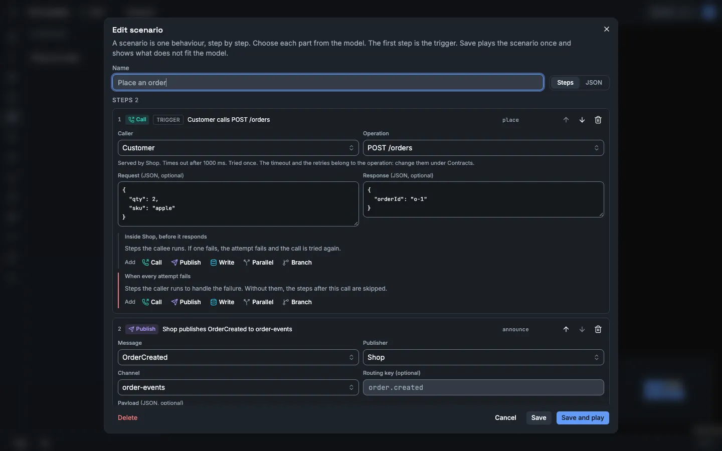
Task: Click the Save button
Action: pyautogui.click(x=539, y=418)
